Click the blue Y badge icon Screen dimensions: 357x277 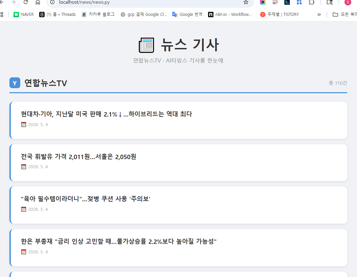(15, 83)
